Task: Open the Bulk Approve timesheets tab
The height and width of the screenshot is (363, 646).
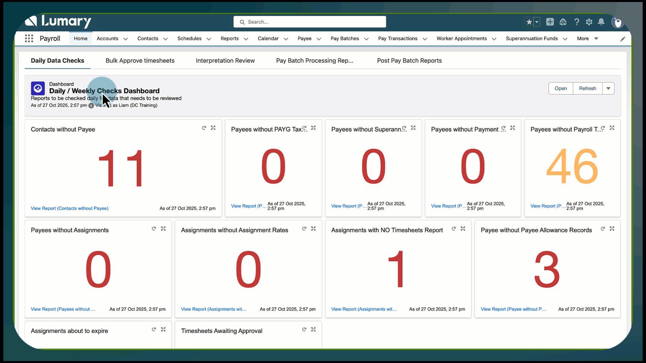Action: [x=140, y=61]
